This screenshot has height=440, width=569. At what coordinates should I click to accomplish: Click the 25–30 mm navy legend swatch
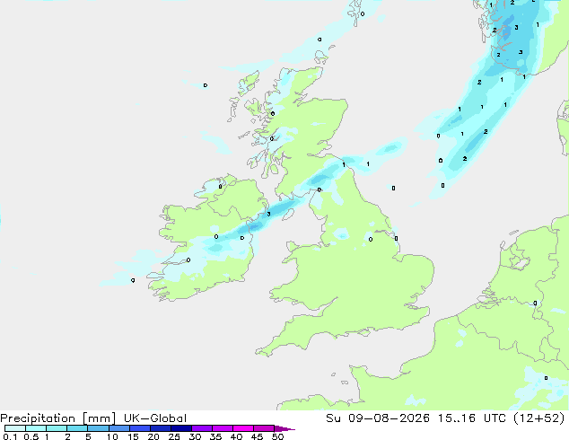[181, 428]
